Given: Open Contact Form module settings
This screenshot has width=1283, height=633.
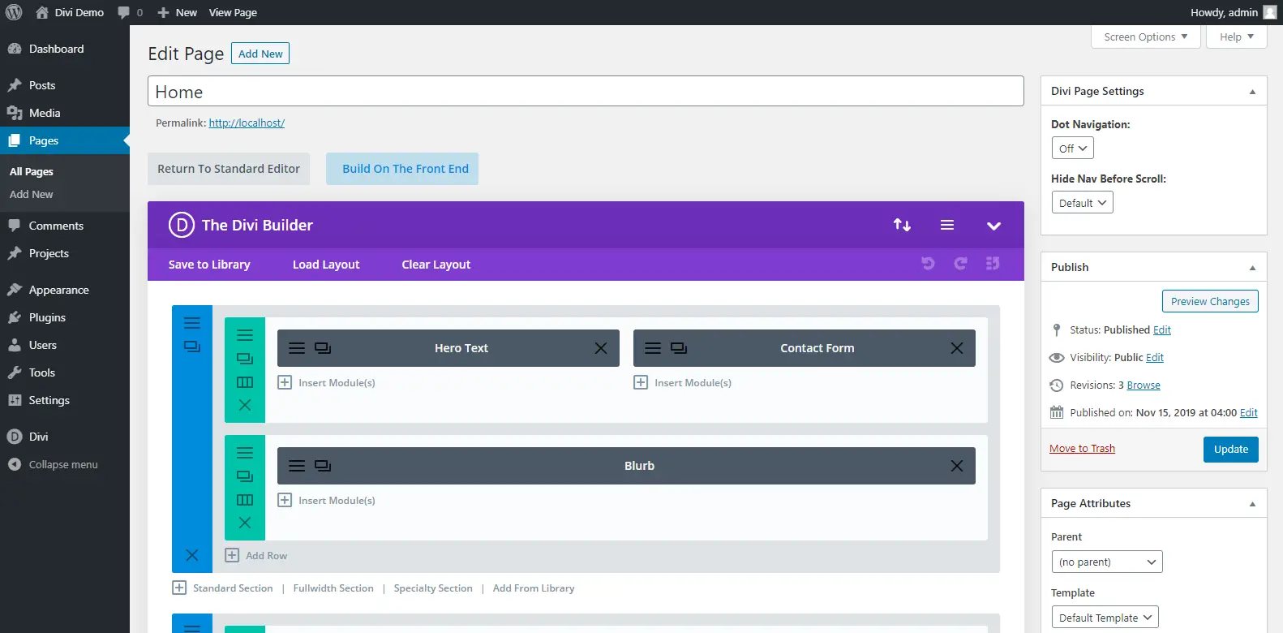Looking at the screenshot, I should (x=653, y=348).
